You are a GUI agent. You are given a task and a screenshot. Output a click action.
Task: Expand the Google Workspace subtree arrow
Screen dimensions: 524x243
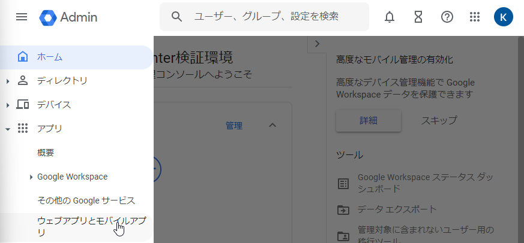[31, 177]
